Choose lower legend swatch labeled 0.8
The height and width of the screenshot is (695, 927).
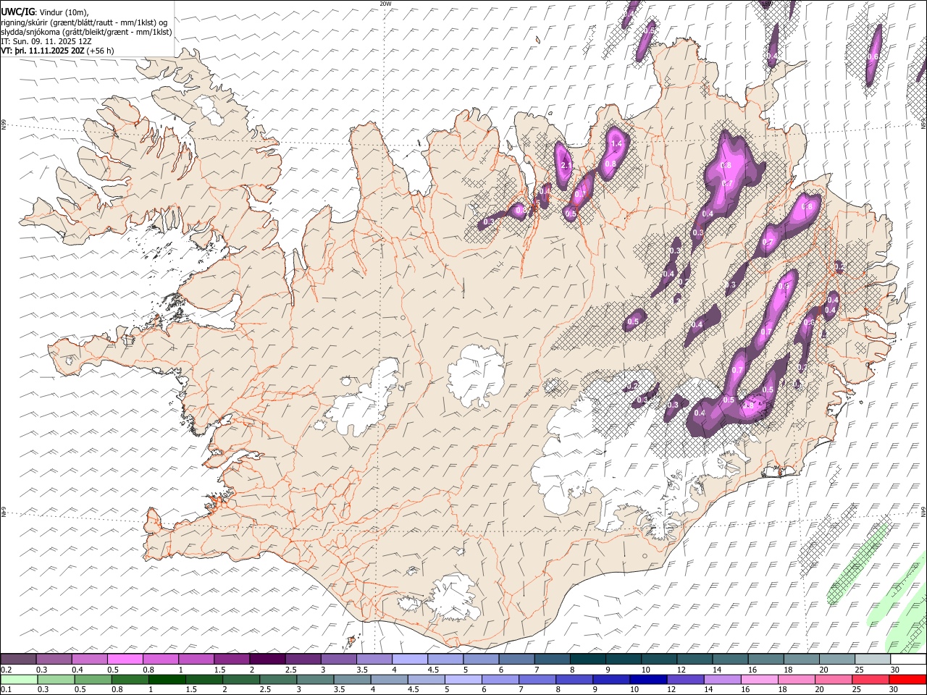(x=130, y=679)
